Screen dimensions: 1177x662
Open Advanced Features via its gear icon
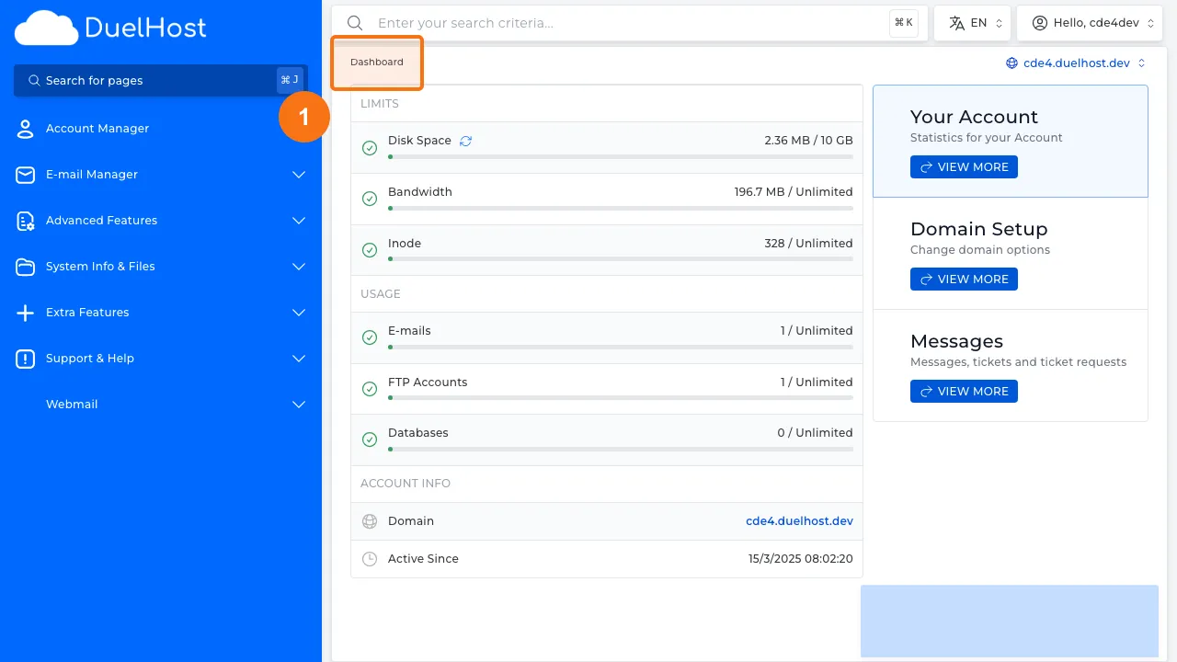[x=25, y=220]
